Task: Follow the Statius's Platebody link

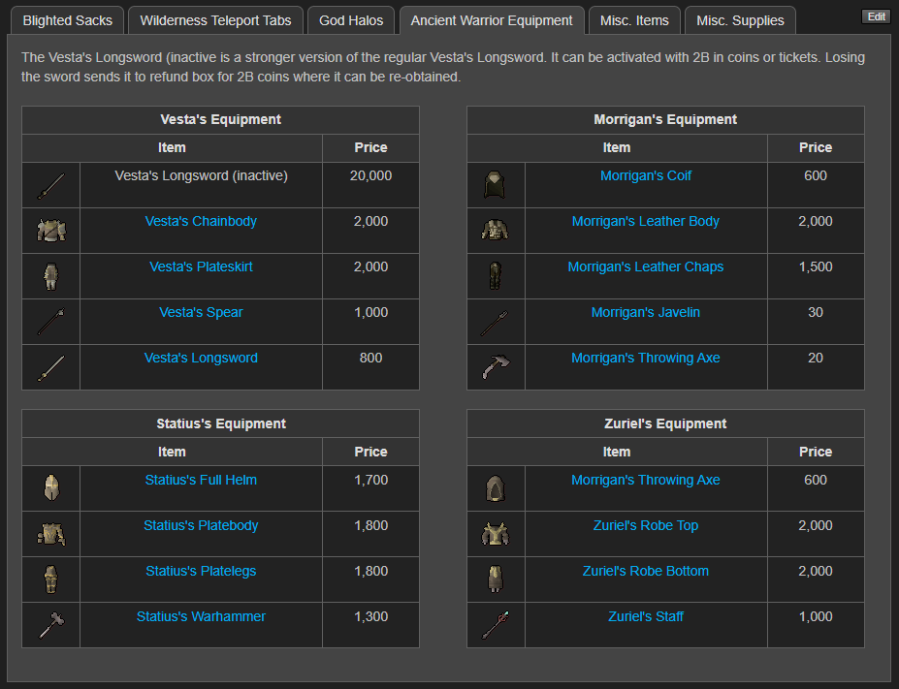Action: coord(201,525)
